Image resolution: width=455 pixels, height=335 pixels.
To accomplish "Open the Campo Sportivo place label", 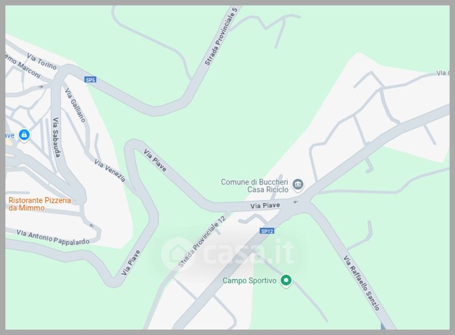I will 250,281.
